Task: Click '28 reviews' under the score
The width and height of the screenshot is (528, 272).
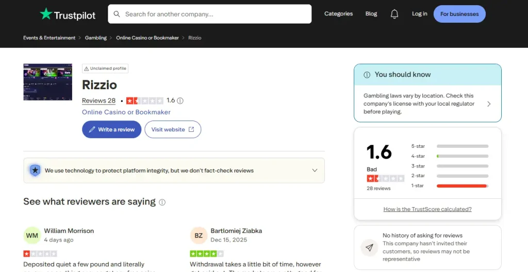Action: (379, 189)
